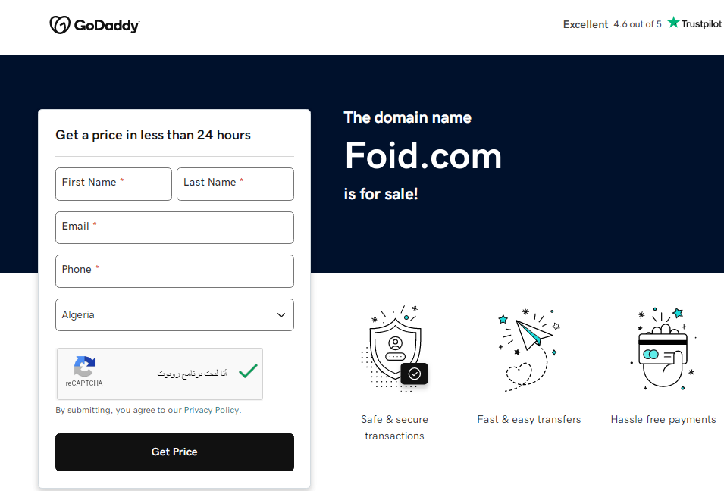This screenshot has width=724, height=491.
Task: Focus the Email input field
Action: click(x=174, y=227)
